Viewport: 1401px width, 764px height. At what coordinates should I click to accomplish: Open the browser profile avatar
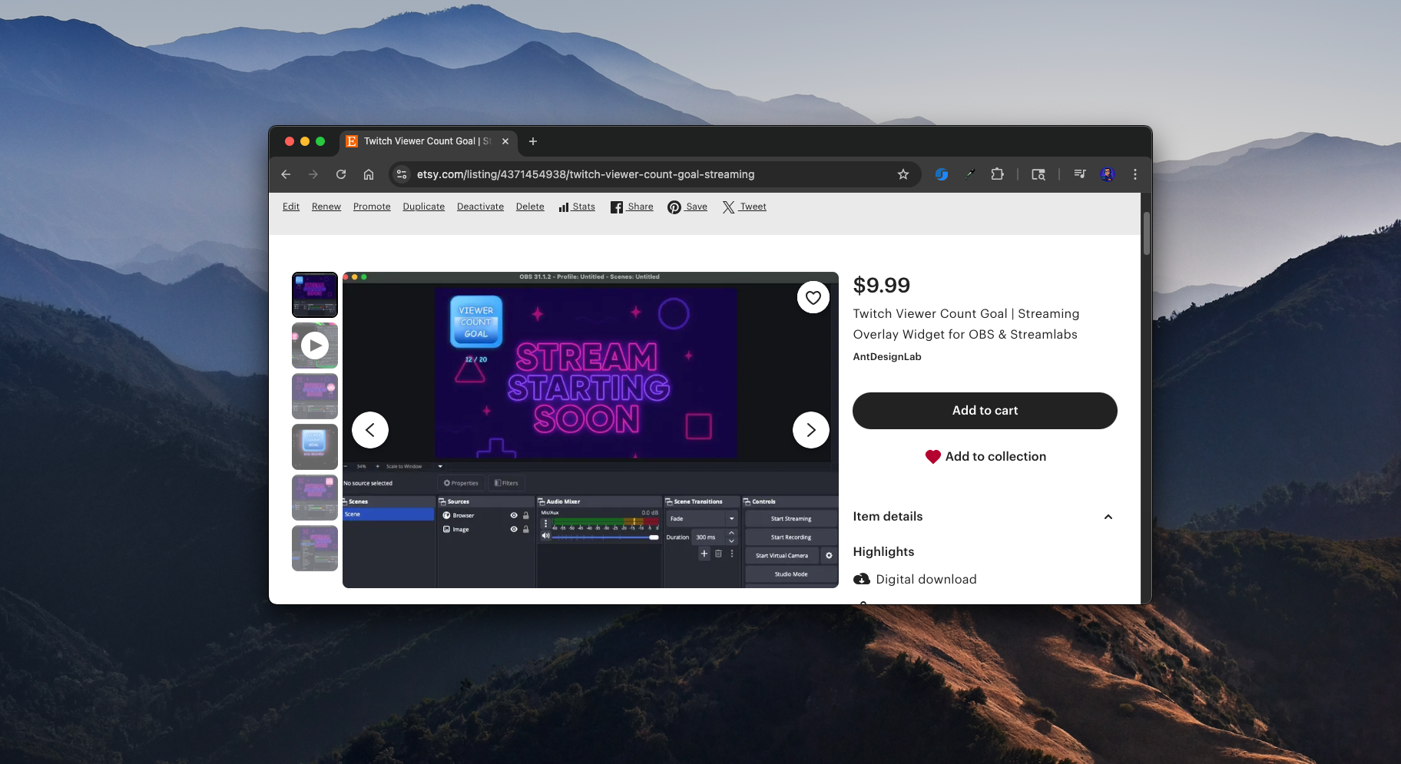1108,174
